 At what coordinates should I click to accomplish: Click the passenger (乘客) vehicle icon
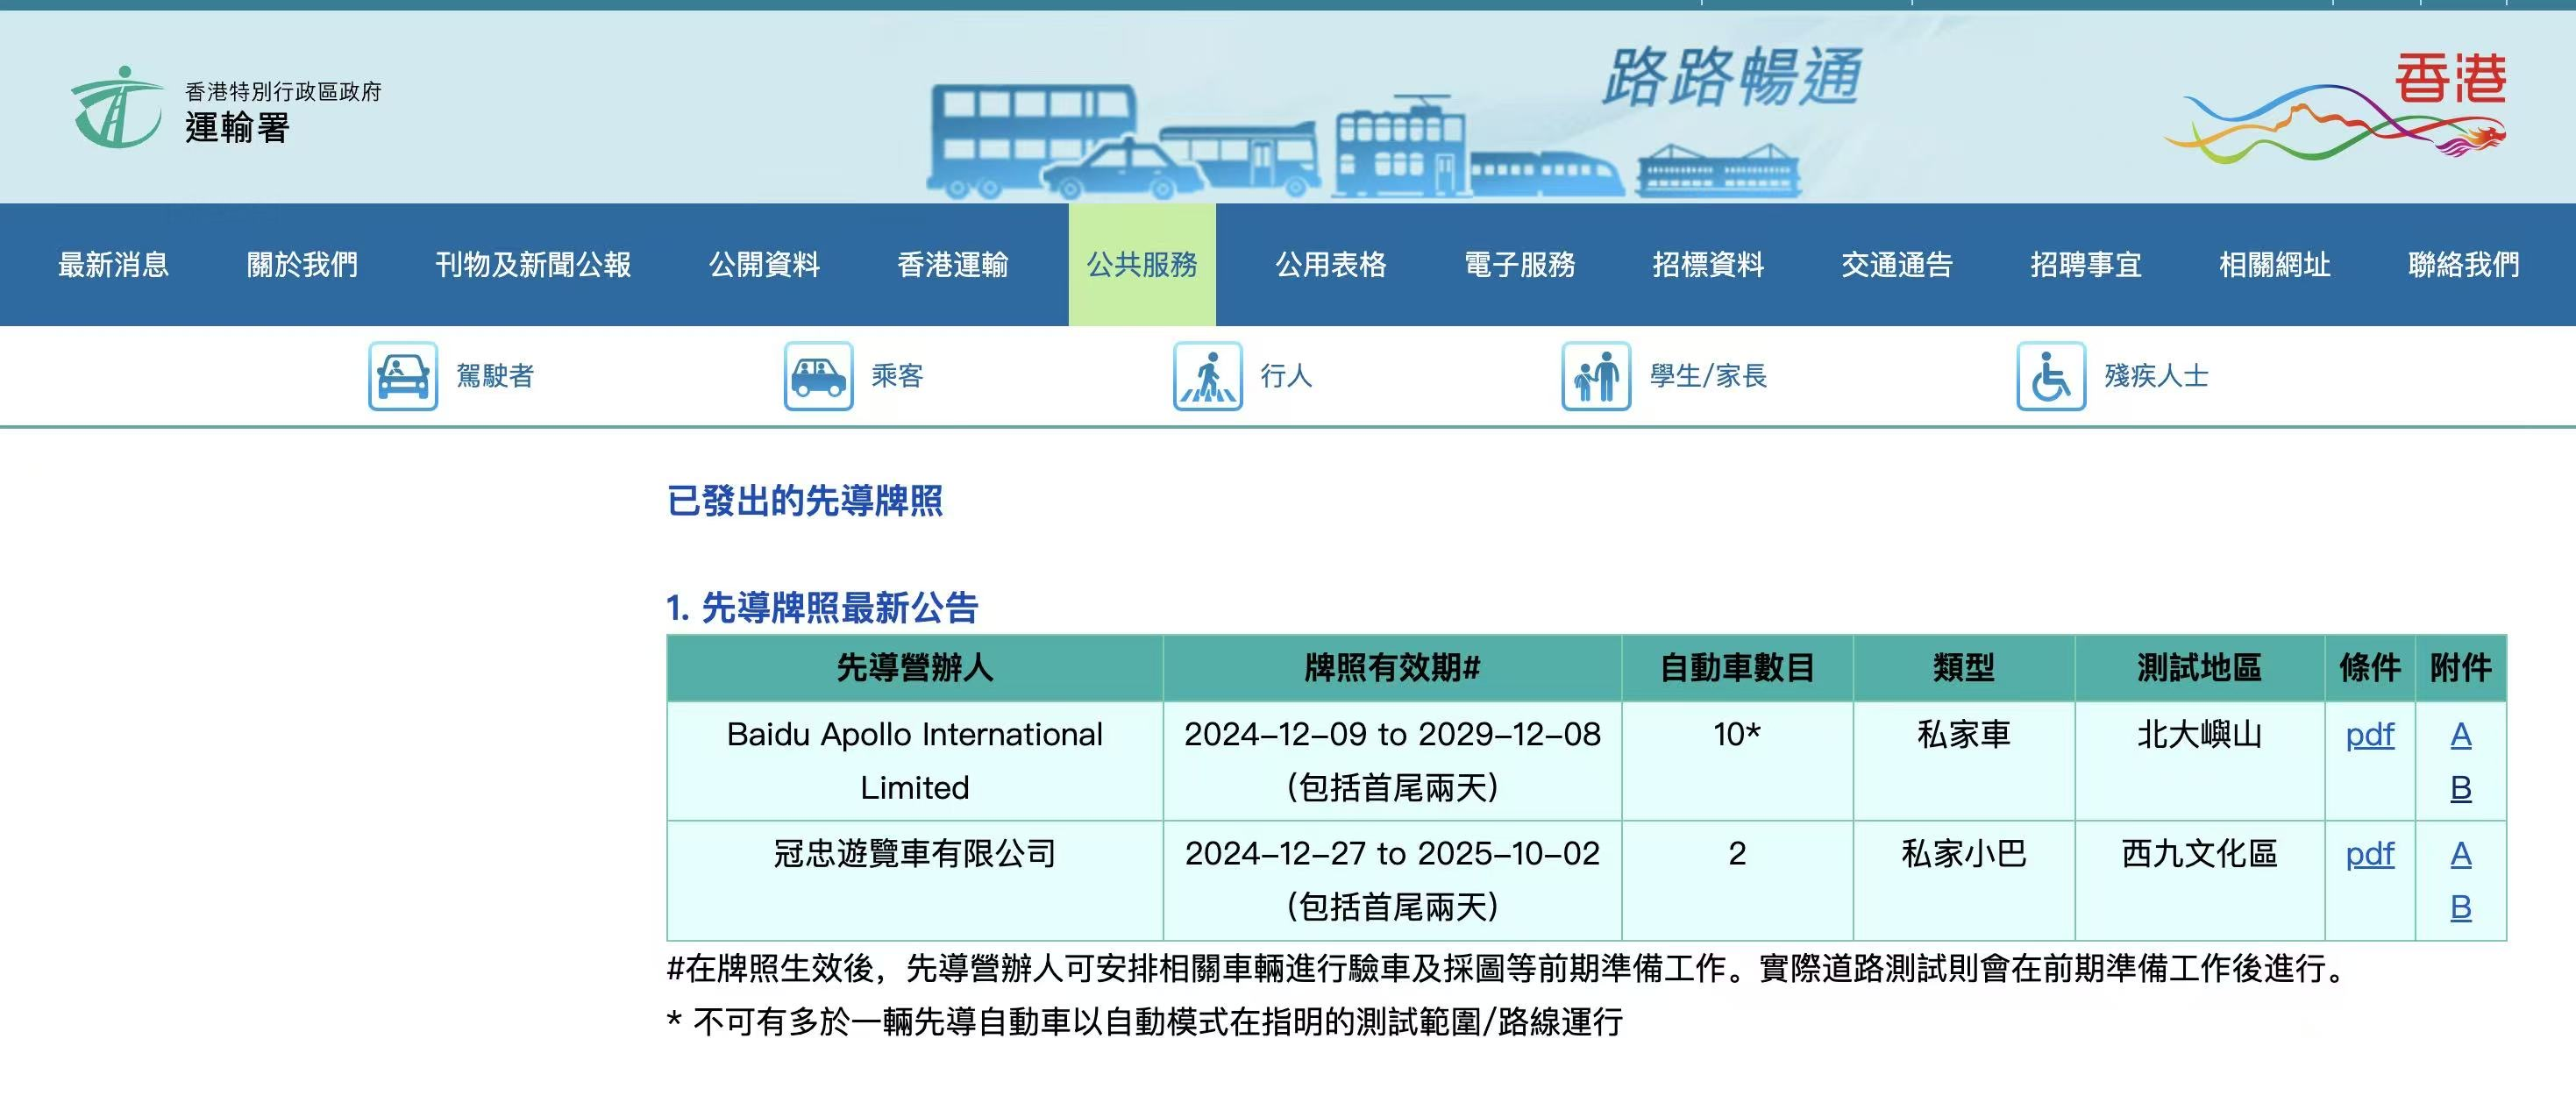point(818,376)
